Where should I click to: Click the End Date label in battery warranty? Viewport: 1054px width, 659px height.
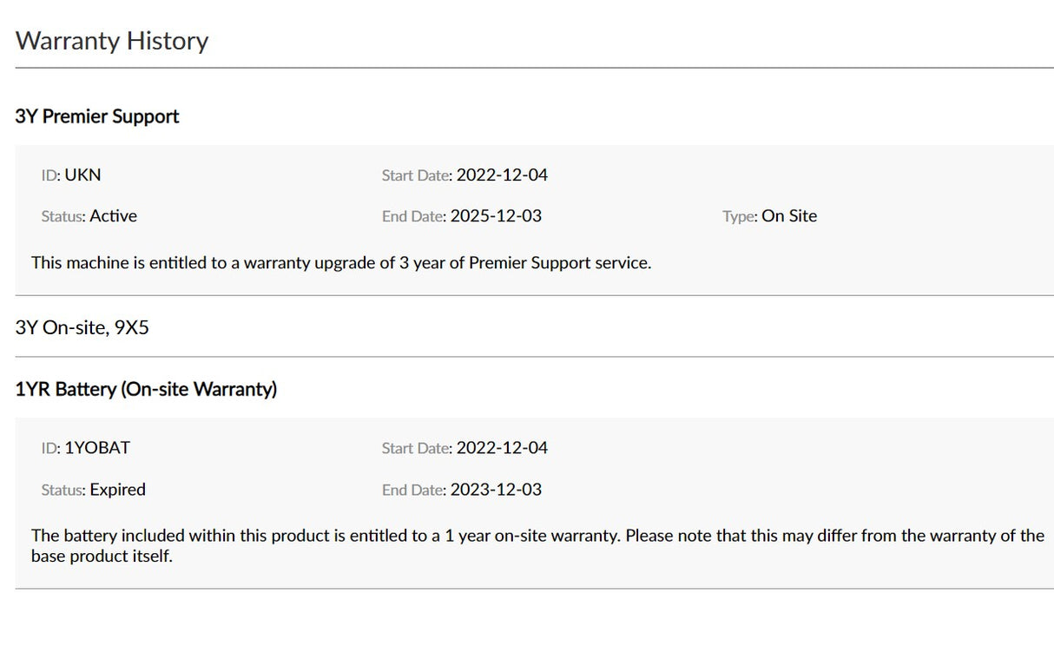pyautogui.click(x=414, y=490)
